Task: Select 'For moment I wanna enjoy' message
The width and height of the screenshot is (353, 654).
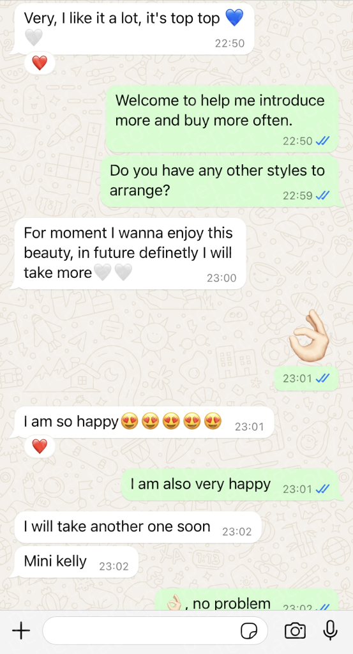Action: click(x=130, y=254)
